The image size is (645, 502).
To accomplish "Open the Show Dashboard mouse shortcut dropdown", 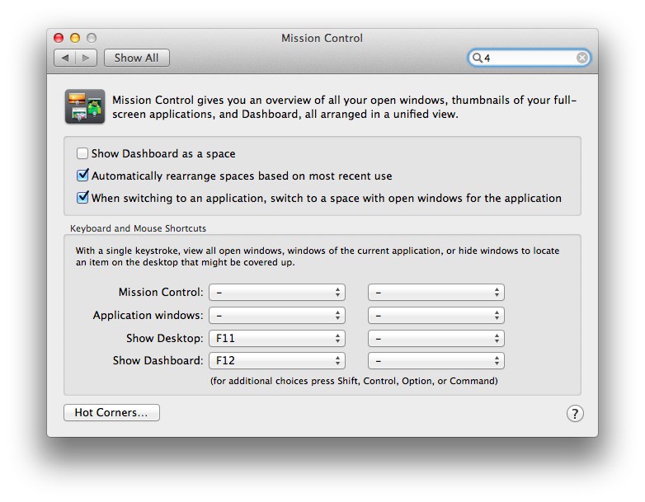I will (x=435, y=360).
